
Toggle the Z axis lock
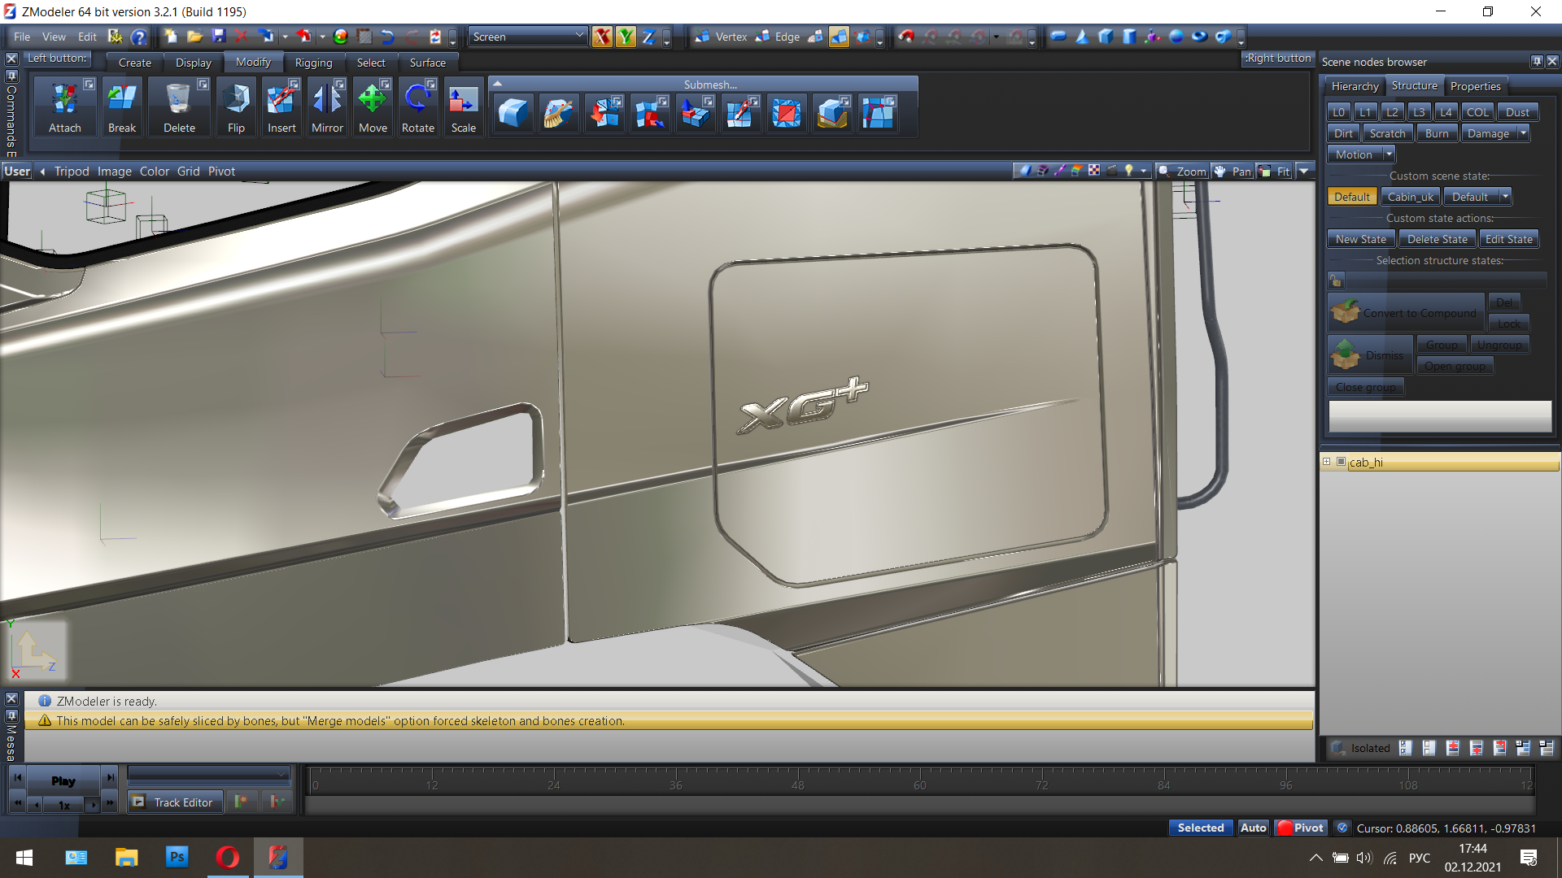point(648,37)
